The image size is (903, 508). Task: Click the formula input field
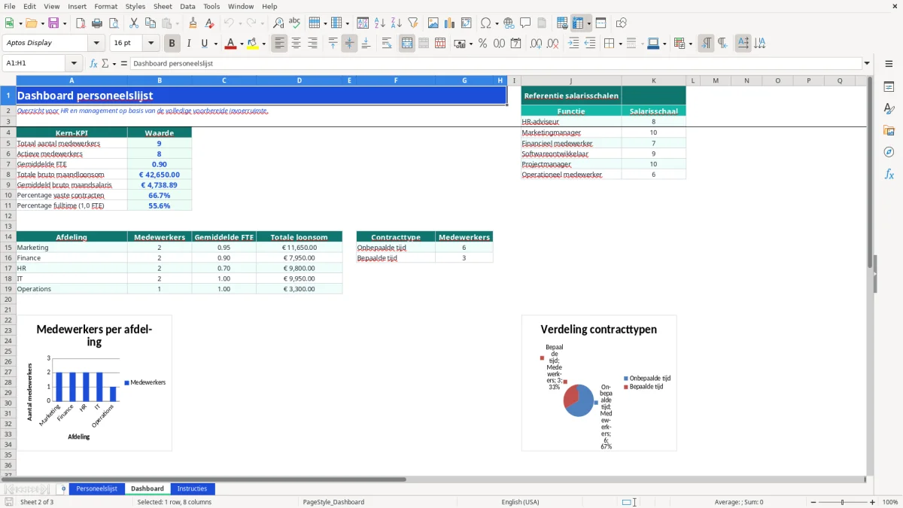click(496, 64)
